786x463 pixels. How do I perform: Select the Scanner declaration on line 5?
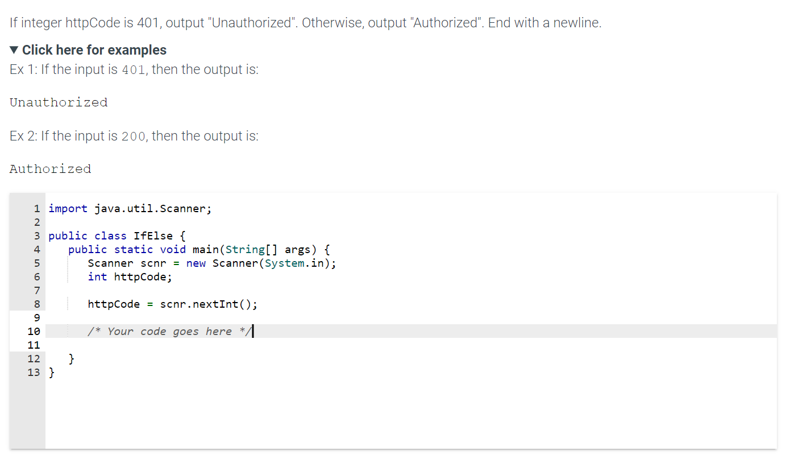coord(211,263)
